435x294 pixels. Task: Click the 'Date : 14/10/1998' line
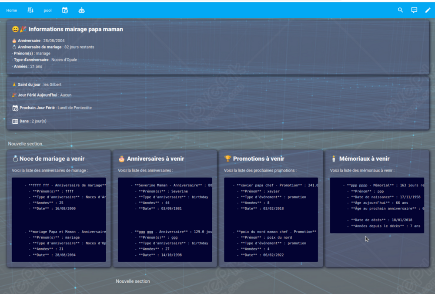pos(158,255)
